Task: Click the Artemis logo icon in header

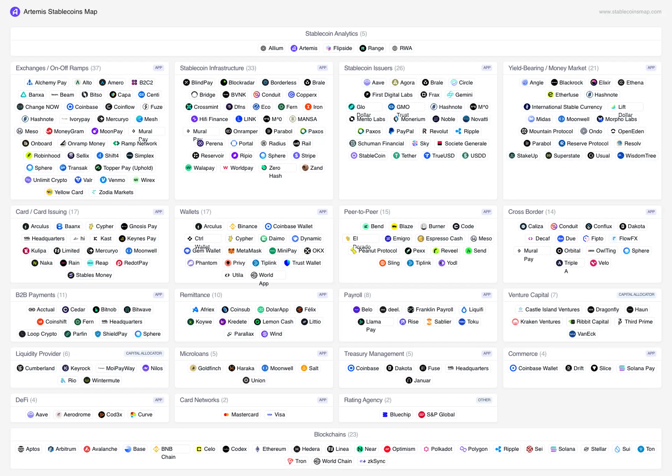Action: (x=15, y=12)
